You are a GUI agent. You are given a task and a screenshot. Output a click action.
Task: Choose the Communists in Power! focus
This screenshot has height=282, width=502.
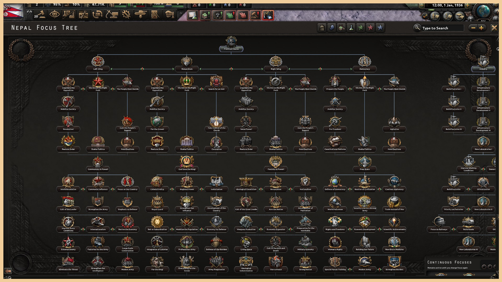click(98, 164)
